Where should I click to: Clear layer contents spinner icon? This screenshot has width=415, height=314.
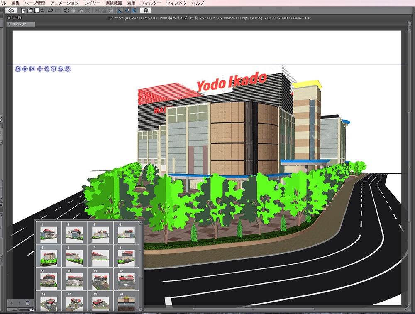pyautogui.click(x=66, y=11)
